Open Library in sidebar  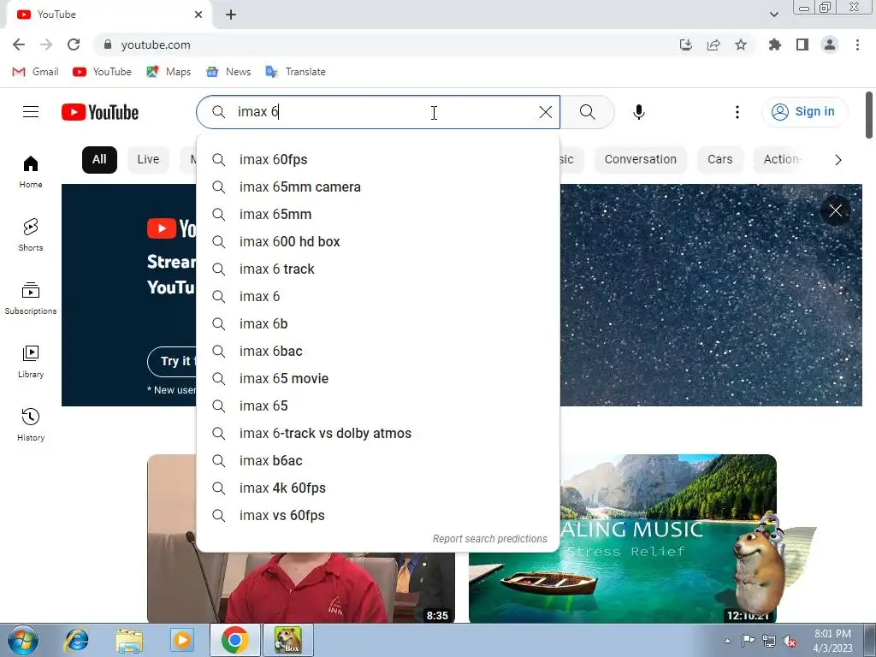(x=31, y=362)
